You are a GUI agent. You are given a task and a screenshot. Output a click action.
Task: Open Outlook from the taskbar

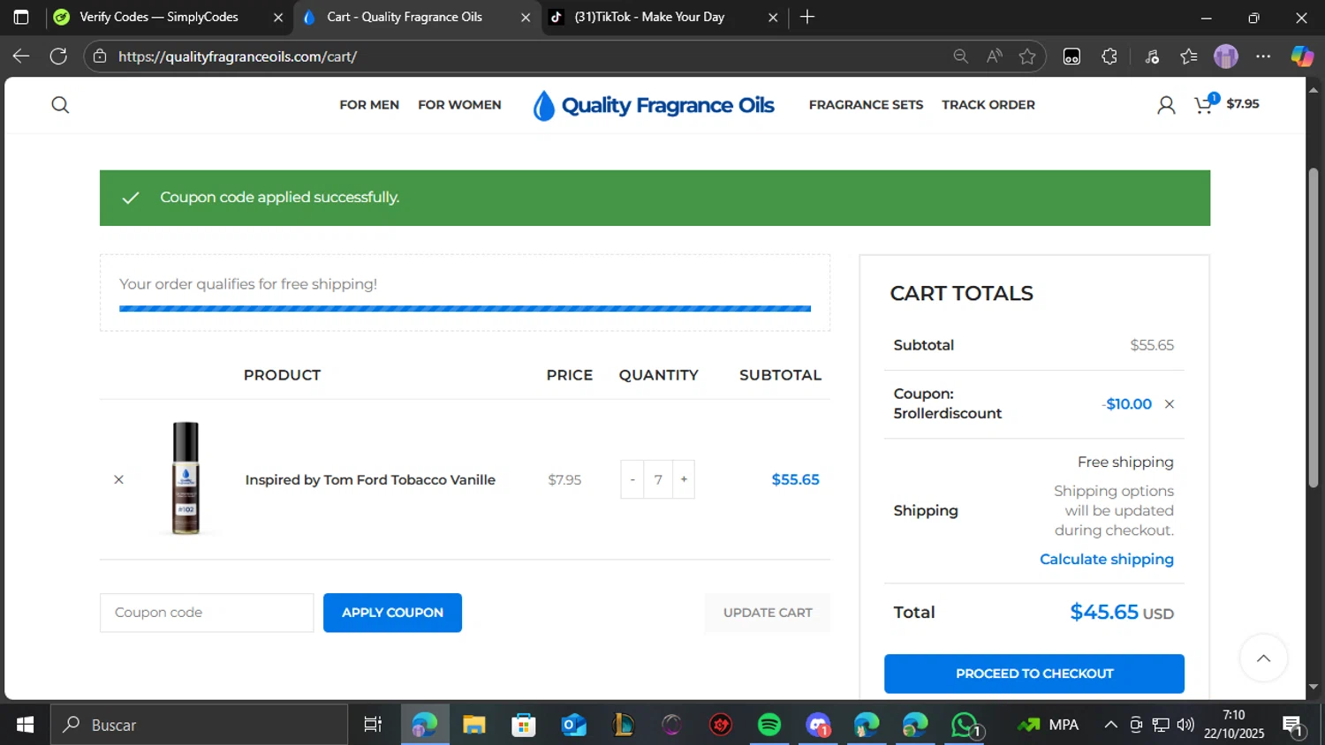(573, 725)
